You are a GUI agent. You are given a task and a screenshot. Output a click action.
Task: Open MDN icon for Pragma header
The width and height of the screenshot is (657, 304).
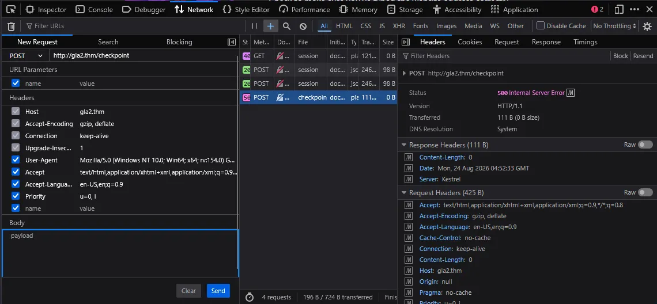(409, 292)
